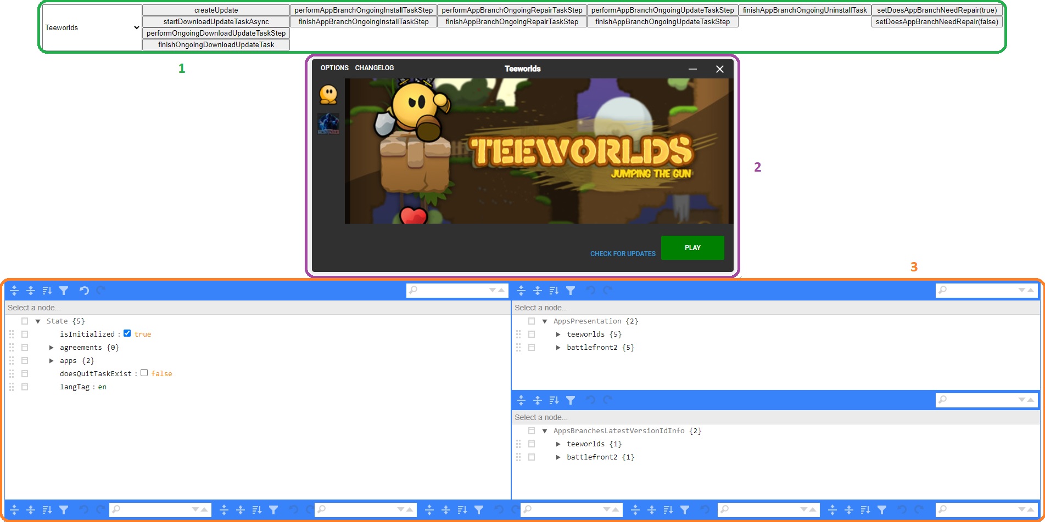Undo in the AppsPresentation panel toolbar

pyautogui.click(x=591, y=291)
